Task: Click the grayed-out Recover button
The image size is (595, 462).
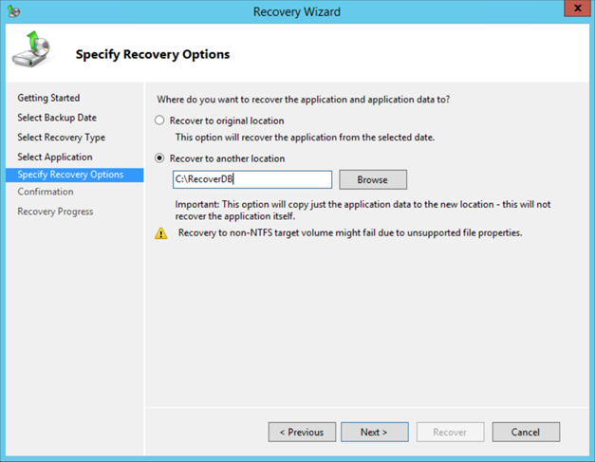Action: coord(450,432)
